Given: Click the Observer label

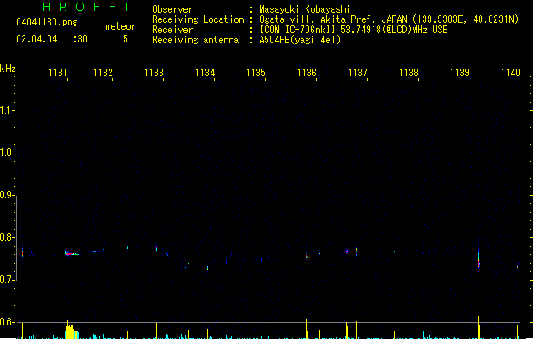Looking at the screenshot, I should click(172, 9).
